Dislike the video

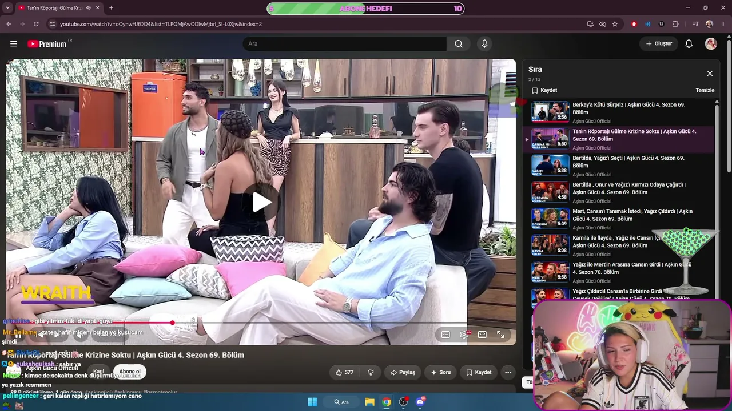coord(371,372)
